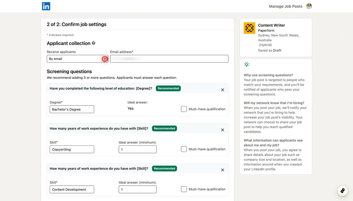353x201 pixels.
Task: Open Manage Job Posts
Action: coord(286,6)
